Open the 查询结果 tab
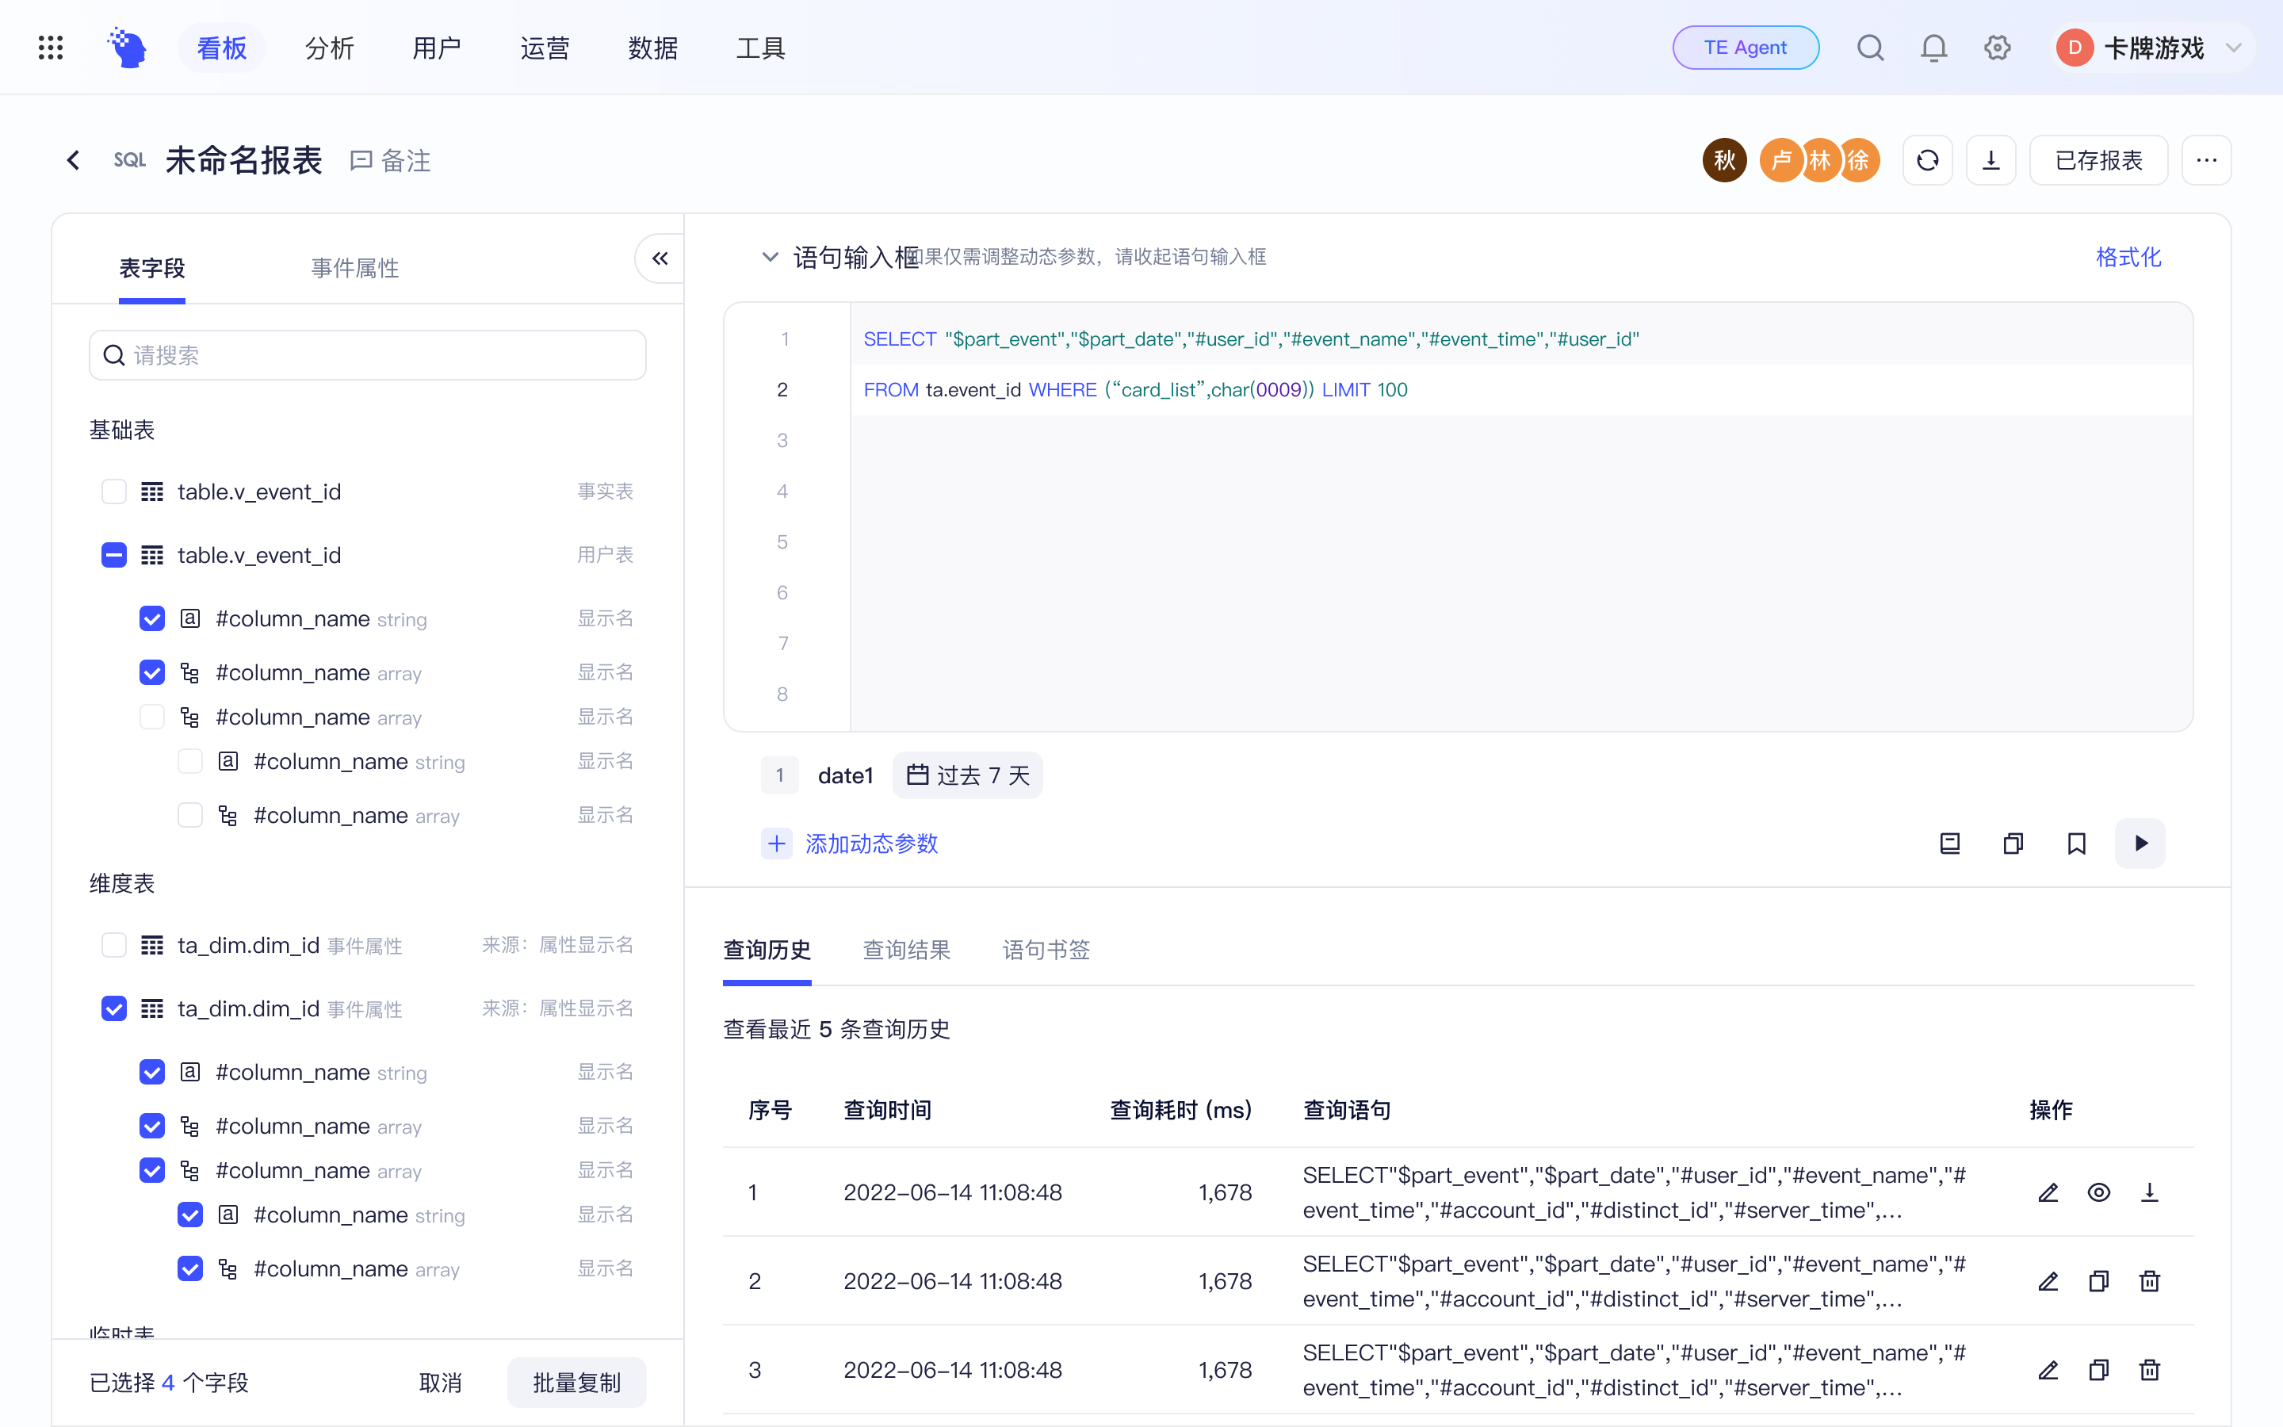The image size is (2283, 1427). [907, 950]
